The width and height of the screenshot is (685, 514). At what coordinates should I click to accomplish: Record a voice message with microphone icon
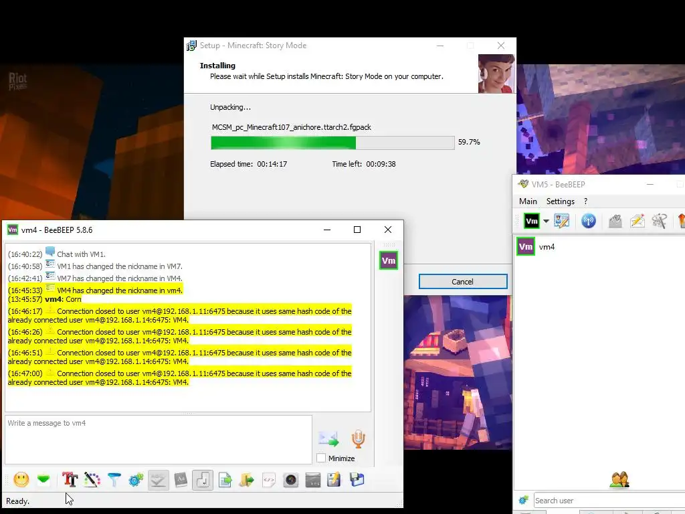coord(359,439)
